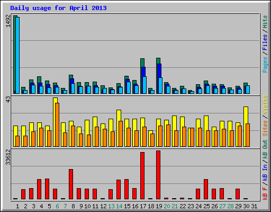Click green weekend day label 27

tap(222, 206)
